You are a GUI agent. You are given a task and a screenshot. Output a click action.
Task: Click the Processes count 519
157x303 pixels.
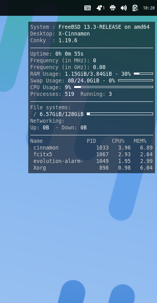(x=69, y=94)
